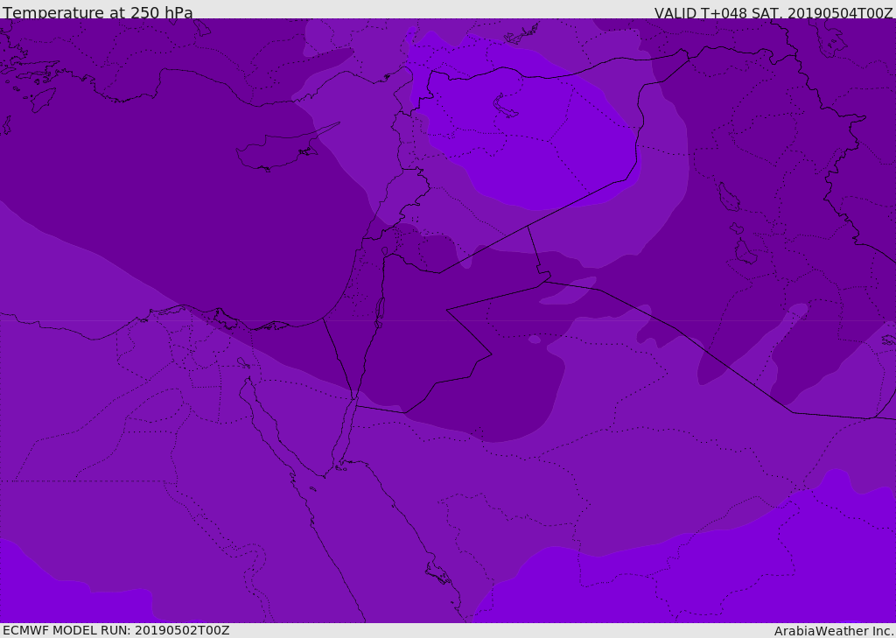
Task: Click the island of Cyprus on map
Action: [x=281, y=149]
